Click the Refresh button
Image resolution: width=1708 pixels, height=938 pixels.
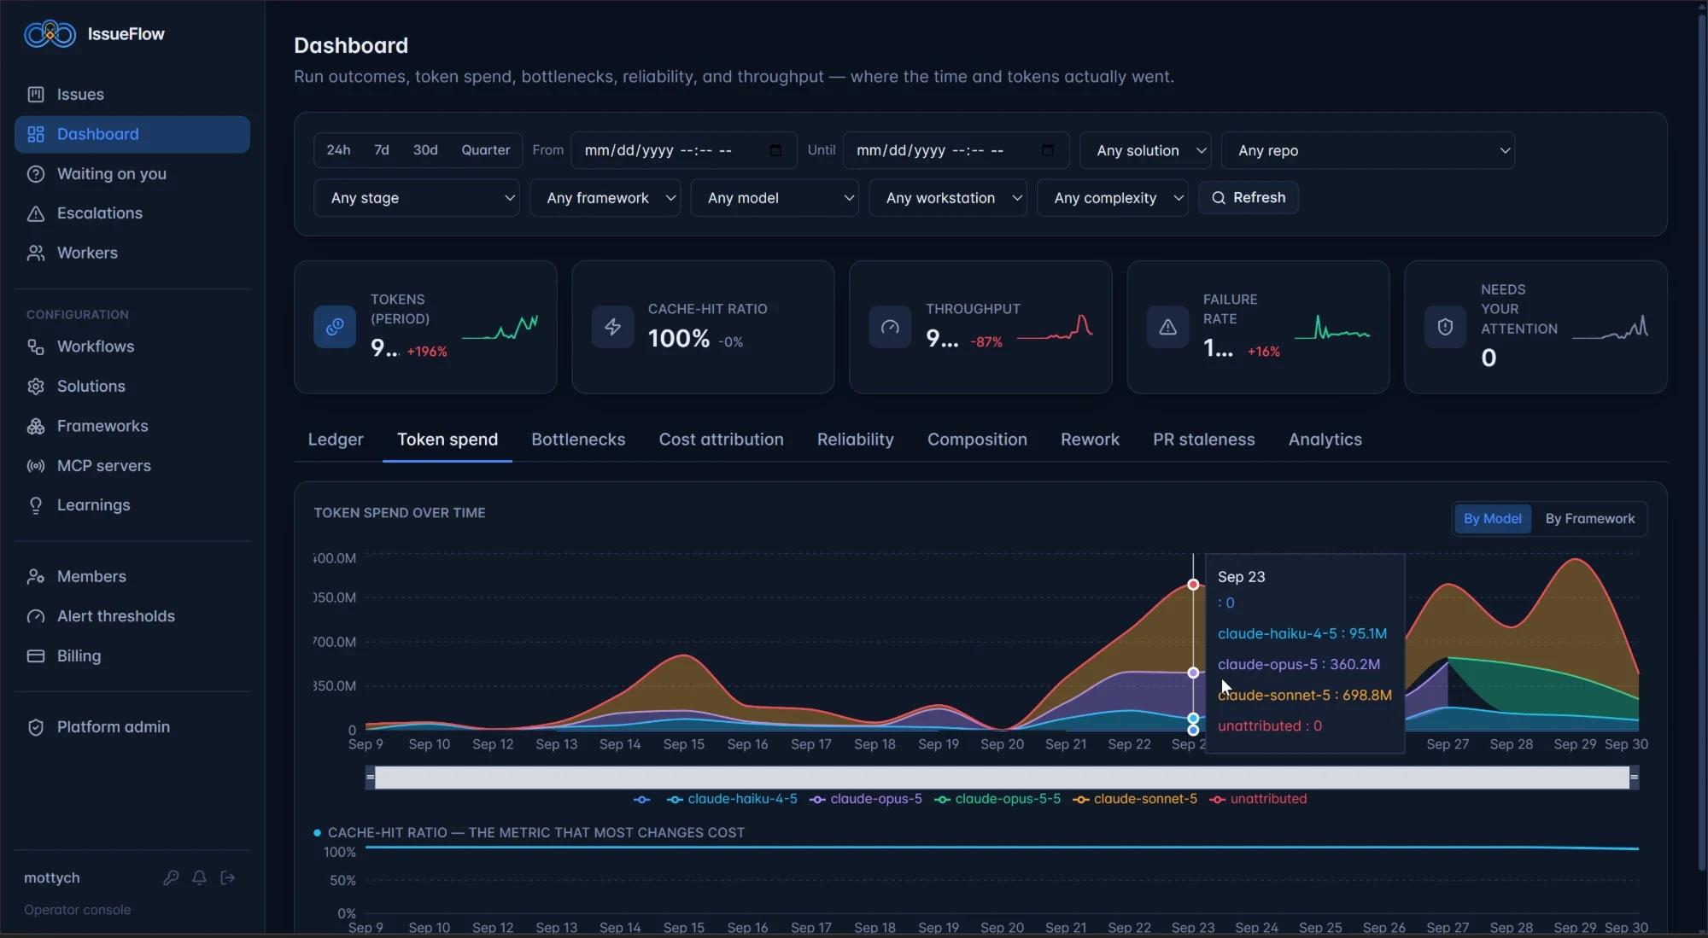coord(1248,198)
